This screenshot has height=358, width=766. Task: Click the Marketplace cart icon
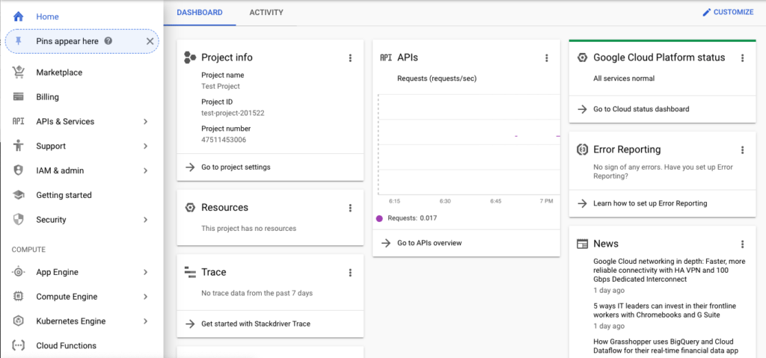pyautogui.click(x=19, y=72)
